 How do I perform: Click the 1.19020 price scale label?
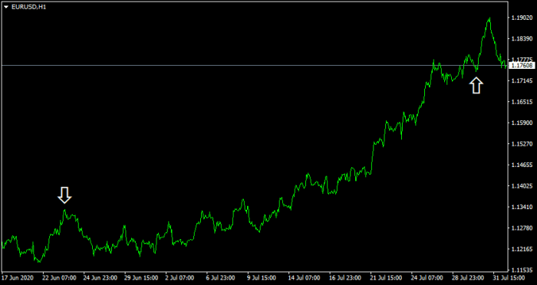click(x=522, y=18)
